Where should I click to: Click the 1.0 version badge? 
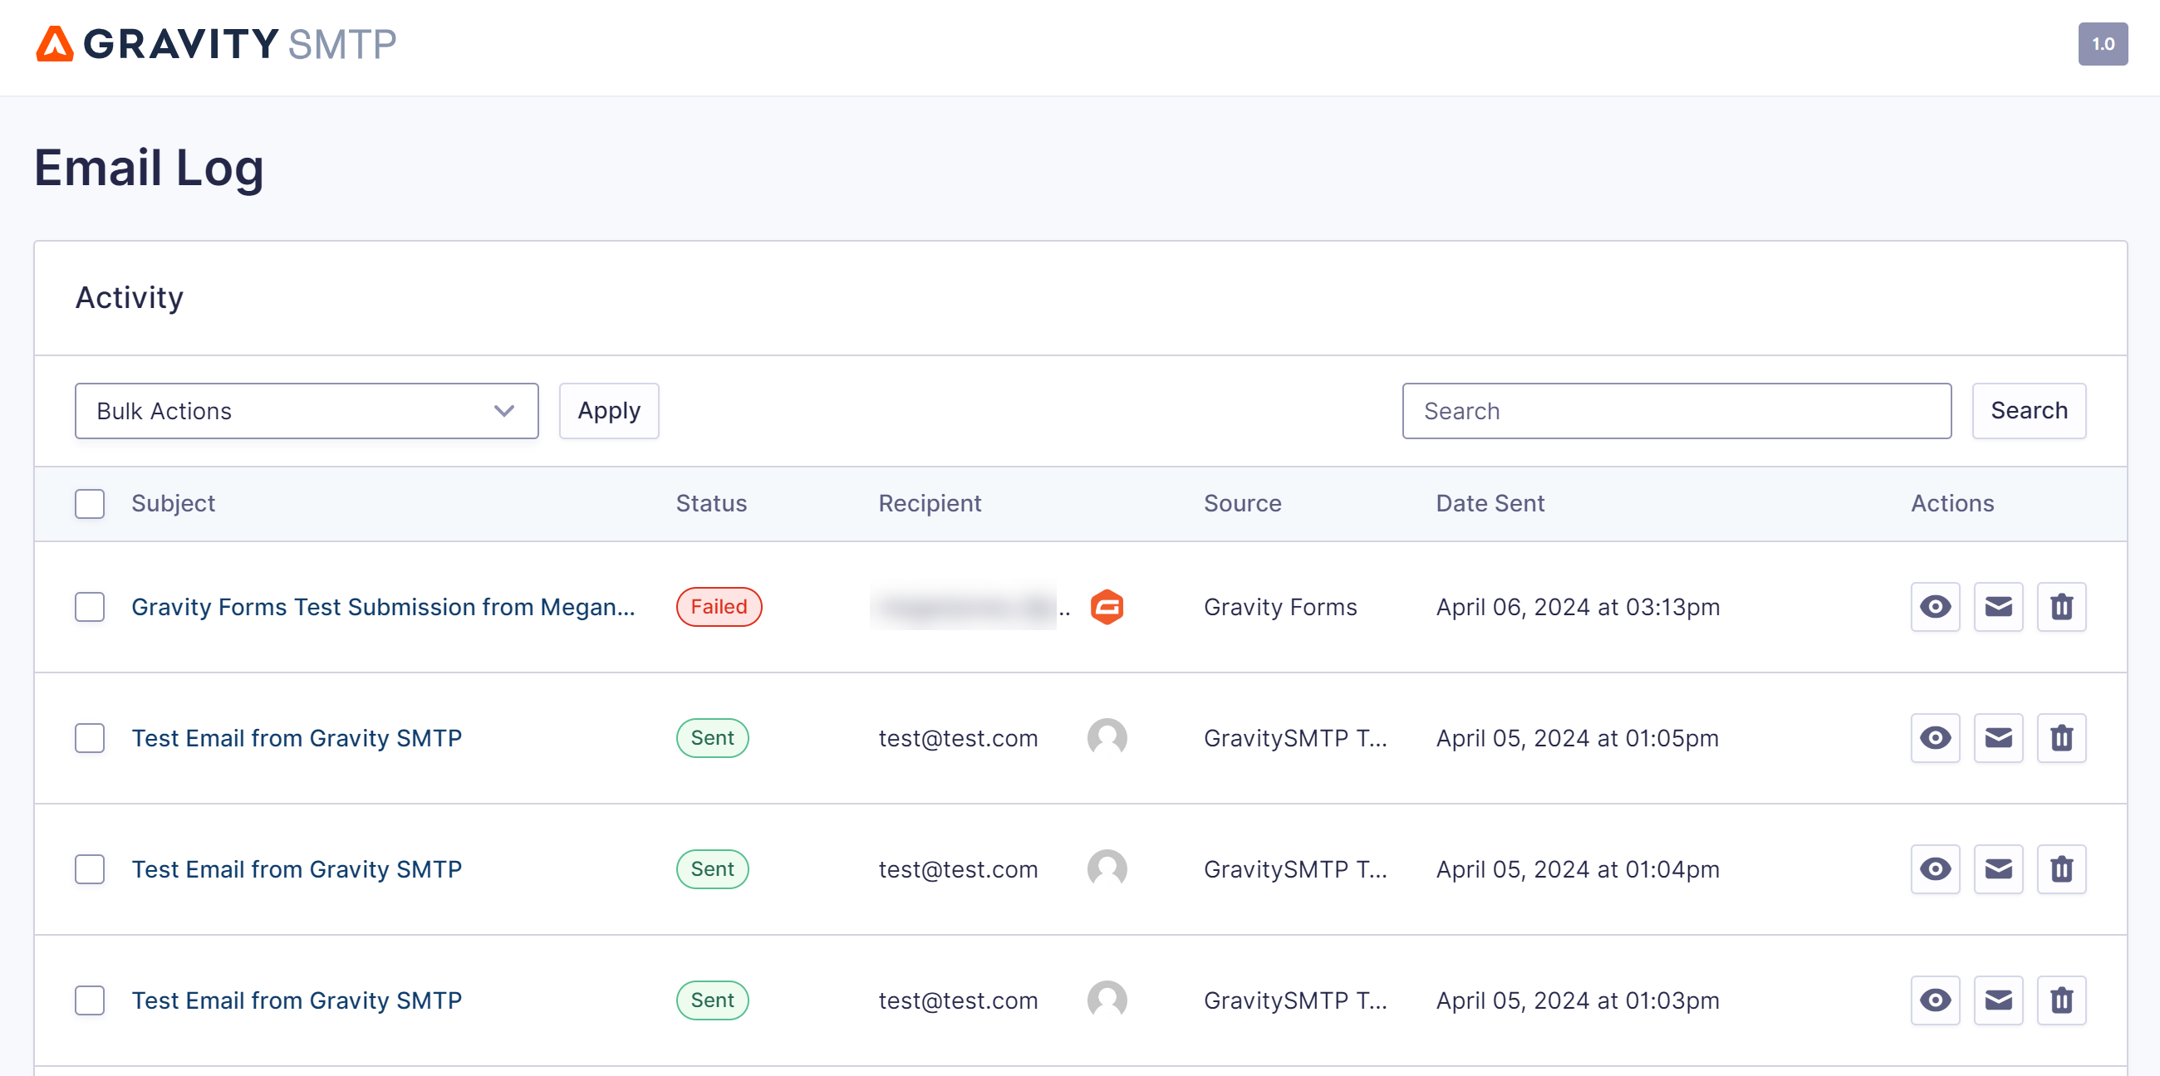point(2102,43)
